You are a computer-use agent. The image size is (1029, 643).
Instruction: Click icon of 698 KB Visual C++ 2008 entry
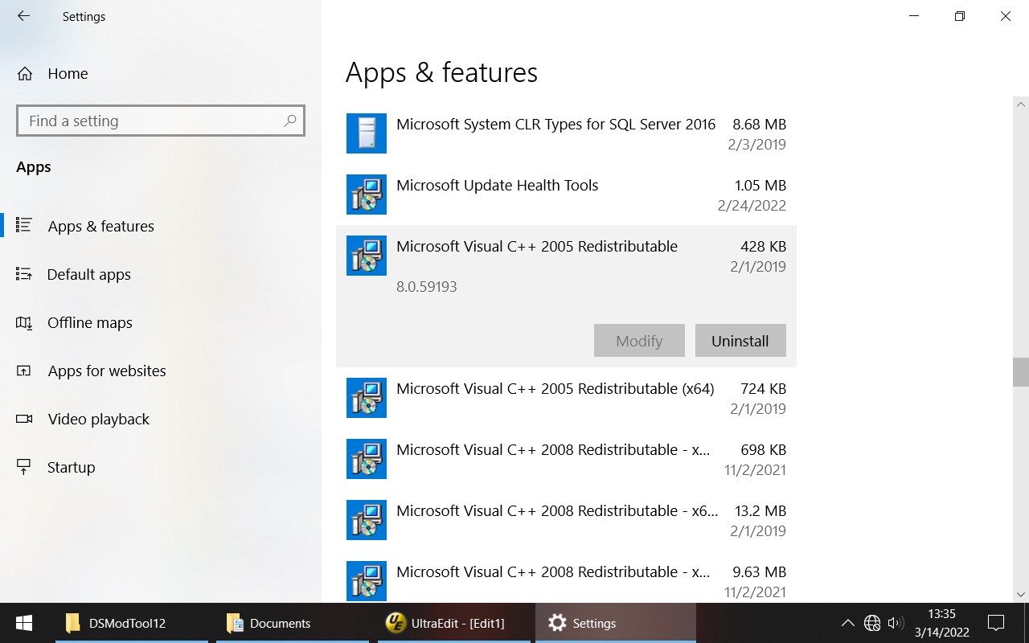click(367, 459)
